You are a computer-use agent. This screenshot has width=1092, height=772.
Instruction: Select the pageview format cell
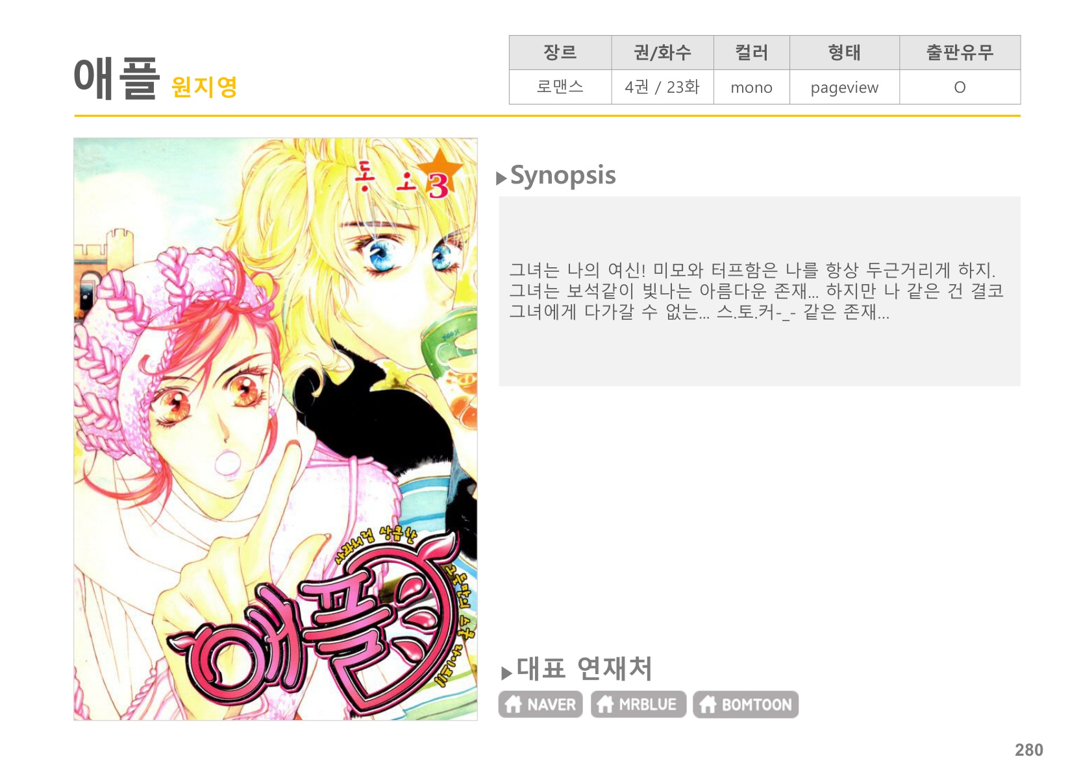coord(844,87)
